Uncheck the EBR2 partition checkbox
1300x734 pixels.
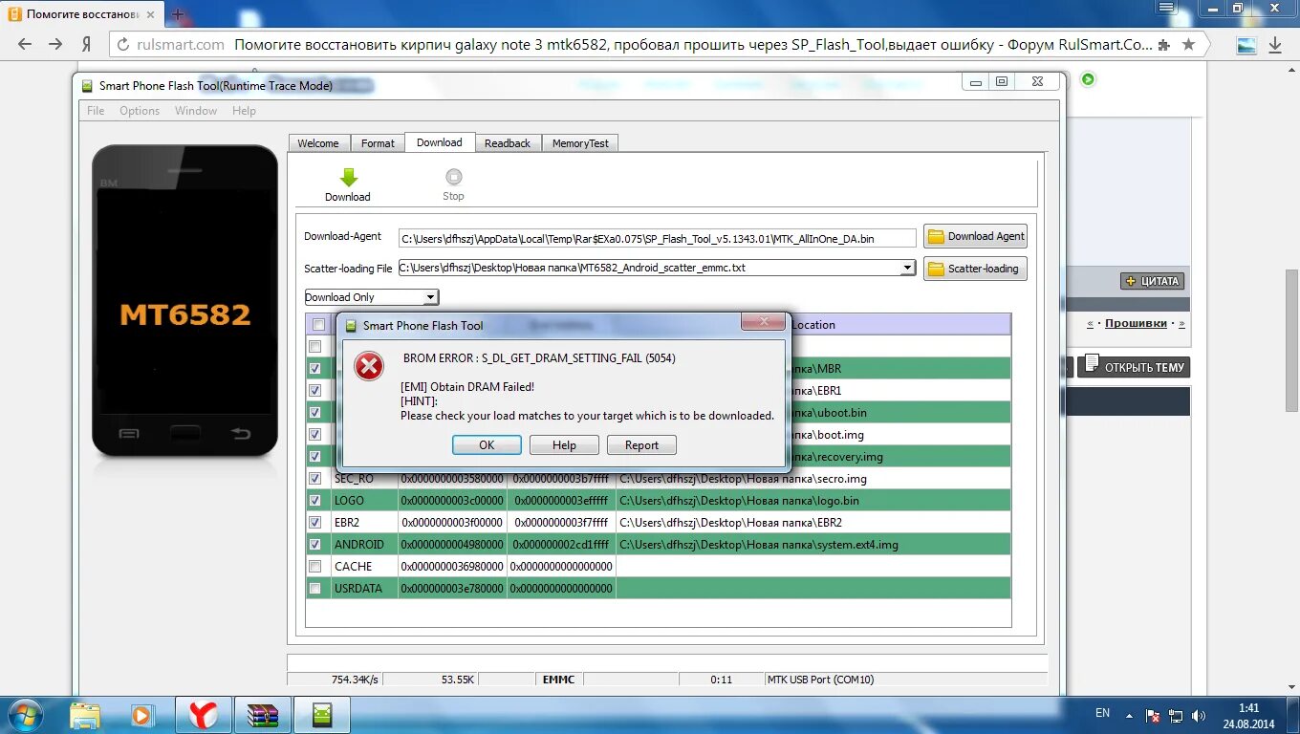(x=314, y=522)
